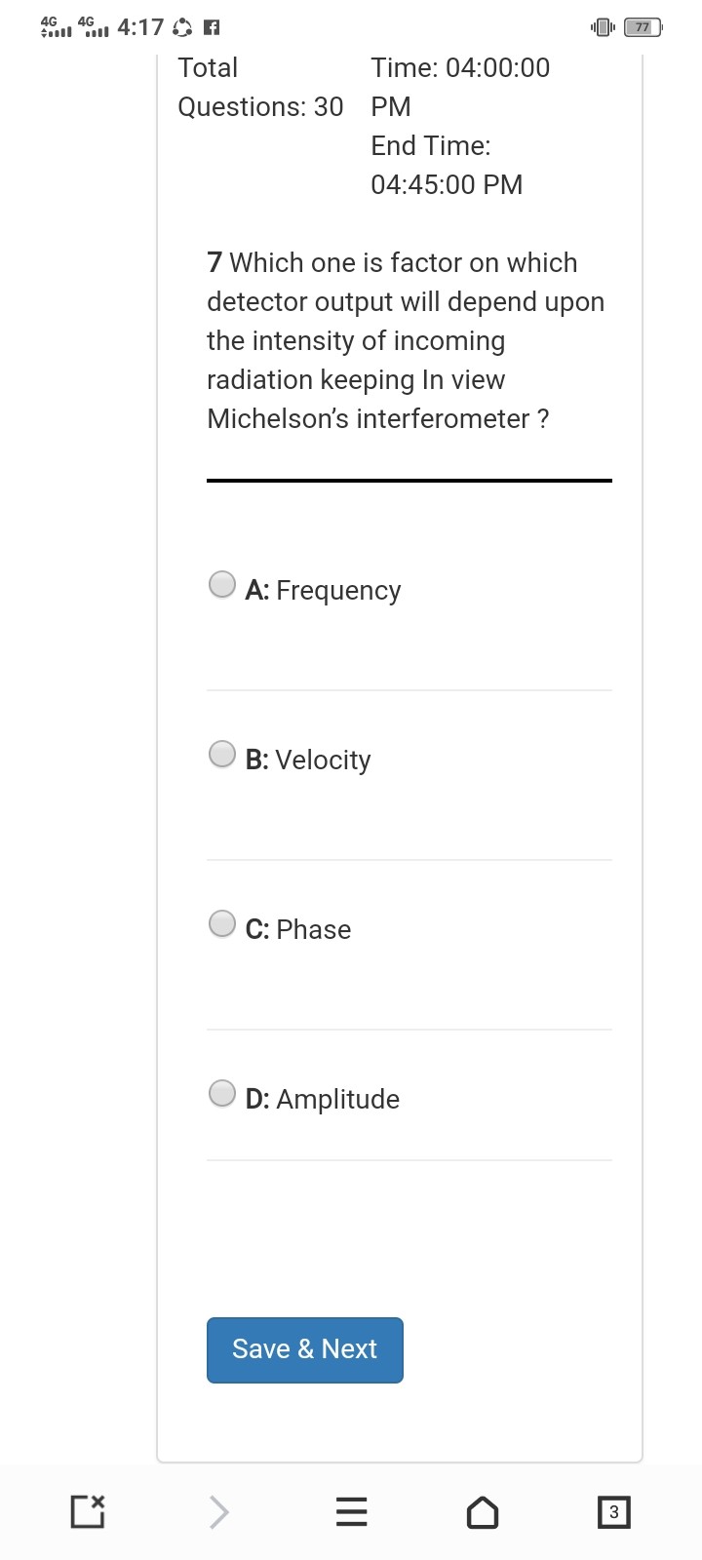The width and height of the screenshot is (702, 1560).
Task: Click the Save & Next button
Action: [304, 1349]
